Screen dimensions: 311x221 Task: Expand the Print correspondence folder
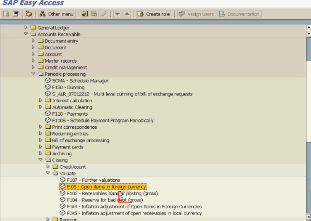pos(40,127)
